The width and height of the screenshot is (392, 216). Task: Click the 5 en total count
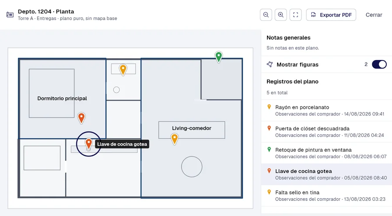277,93
